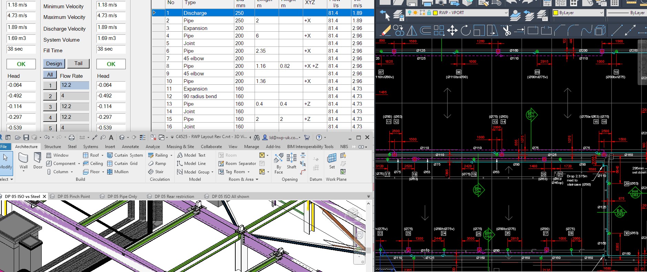Click Revit Set Work Plane tool
This screenshot has width=647, height=272.
point(332,161)
